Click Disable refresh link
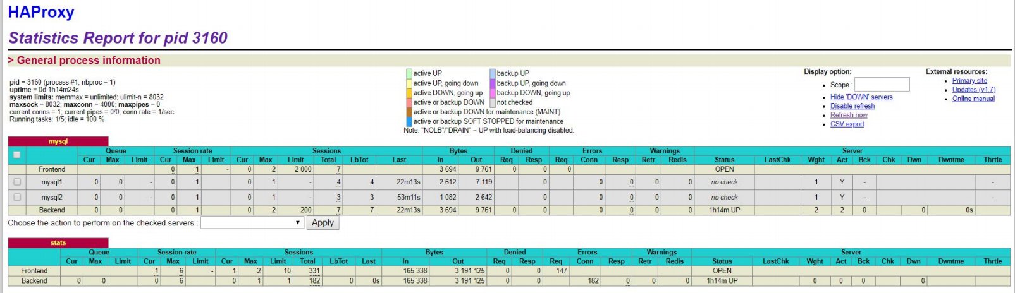1015x293 pixels. [x=852, y=106]
